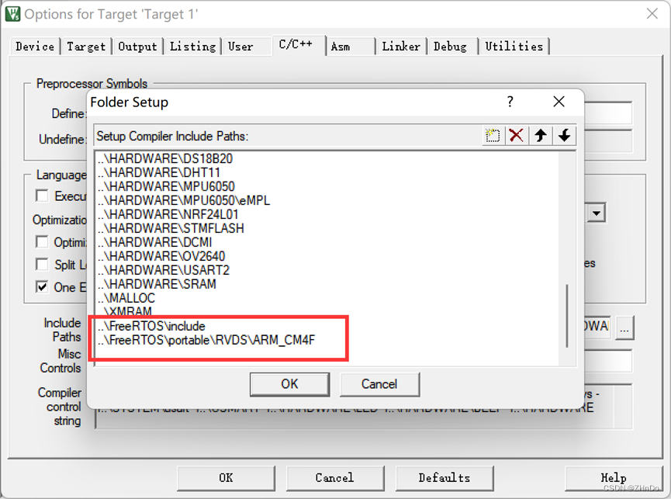671x499 pixels.
Task: Switch to the Utilities tab
Action: point(514,47)
